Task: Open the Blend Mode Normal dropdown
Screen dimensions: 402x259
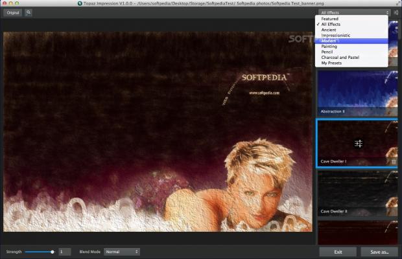Action: coord(122,251)
